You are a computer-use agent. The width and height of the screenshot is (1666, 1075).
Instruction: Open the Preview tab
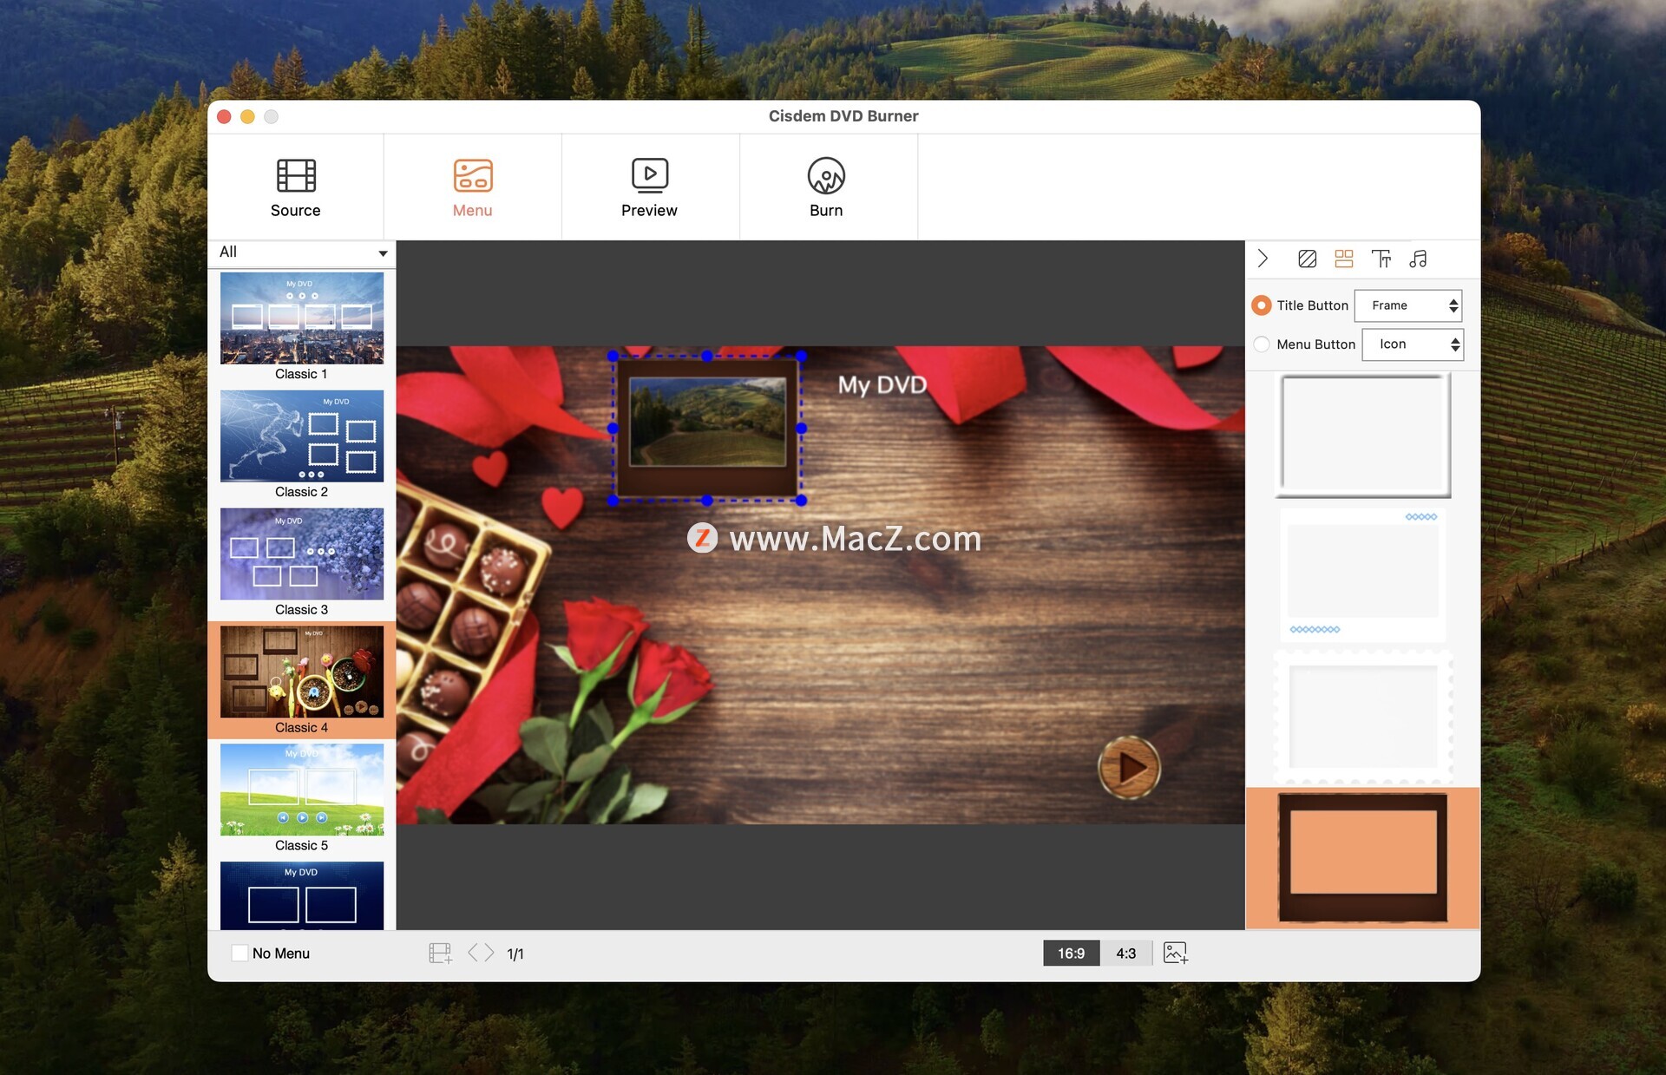point(649,187)
